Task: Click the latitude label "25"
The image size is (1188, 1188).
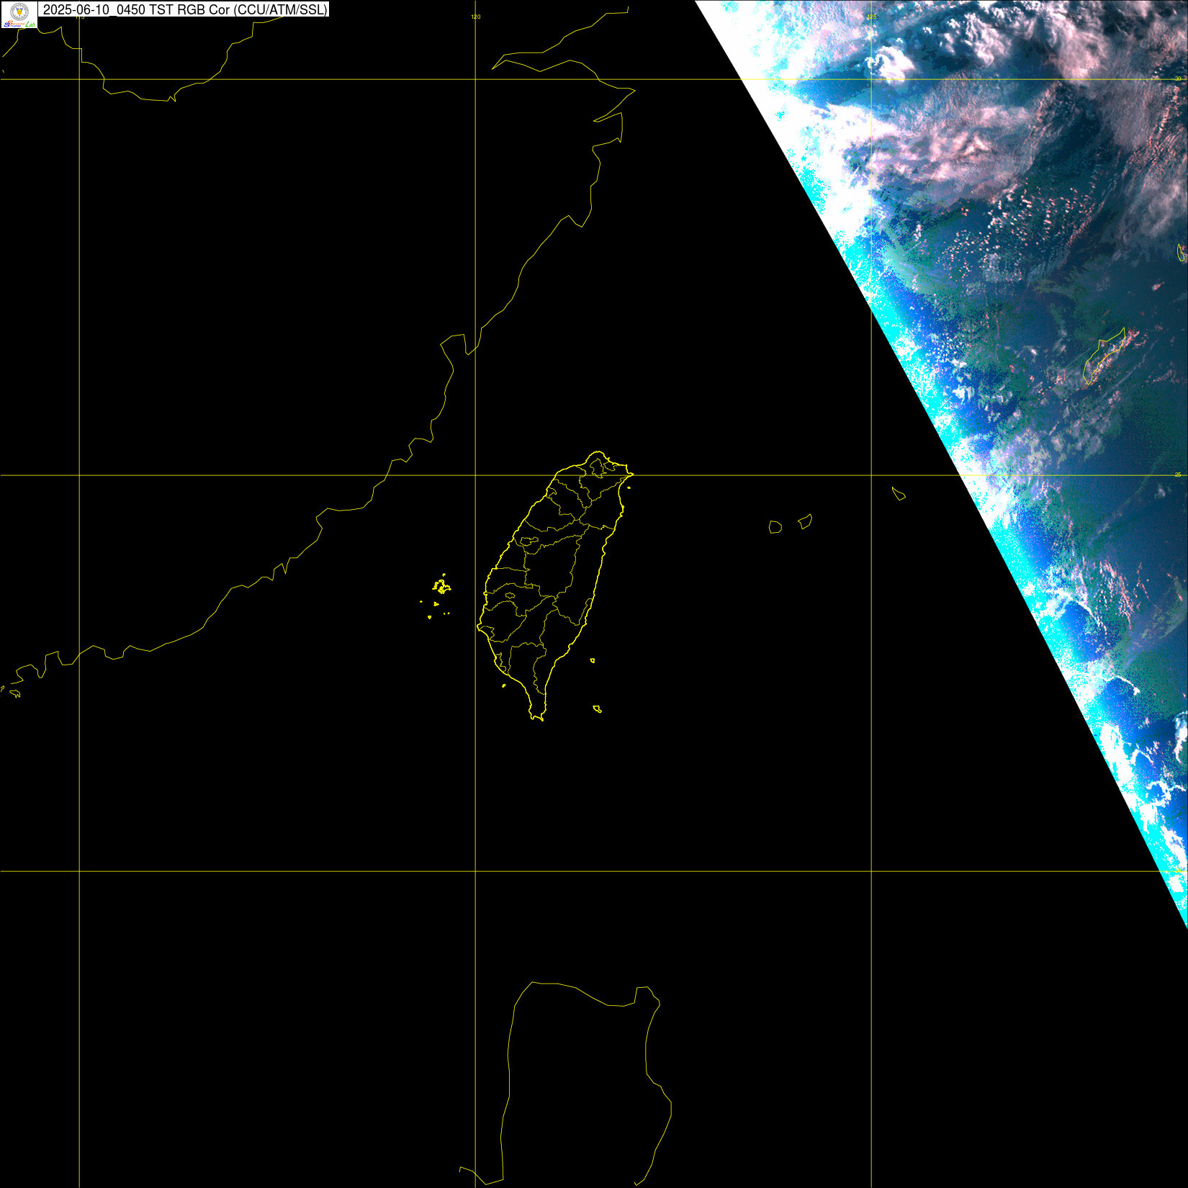Action: (x=1178, y=474)
